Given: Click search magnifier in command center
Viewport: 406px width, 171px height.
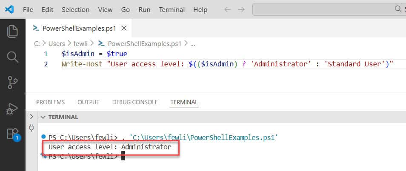Looking at the screenshot, I should (x=398, y=9).
